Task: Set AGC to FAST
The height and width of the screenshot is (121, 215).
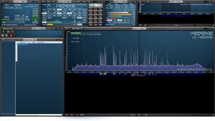Action: [x=80, y=22]
